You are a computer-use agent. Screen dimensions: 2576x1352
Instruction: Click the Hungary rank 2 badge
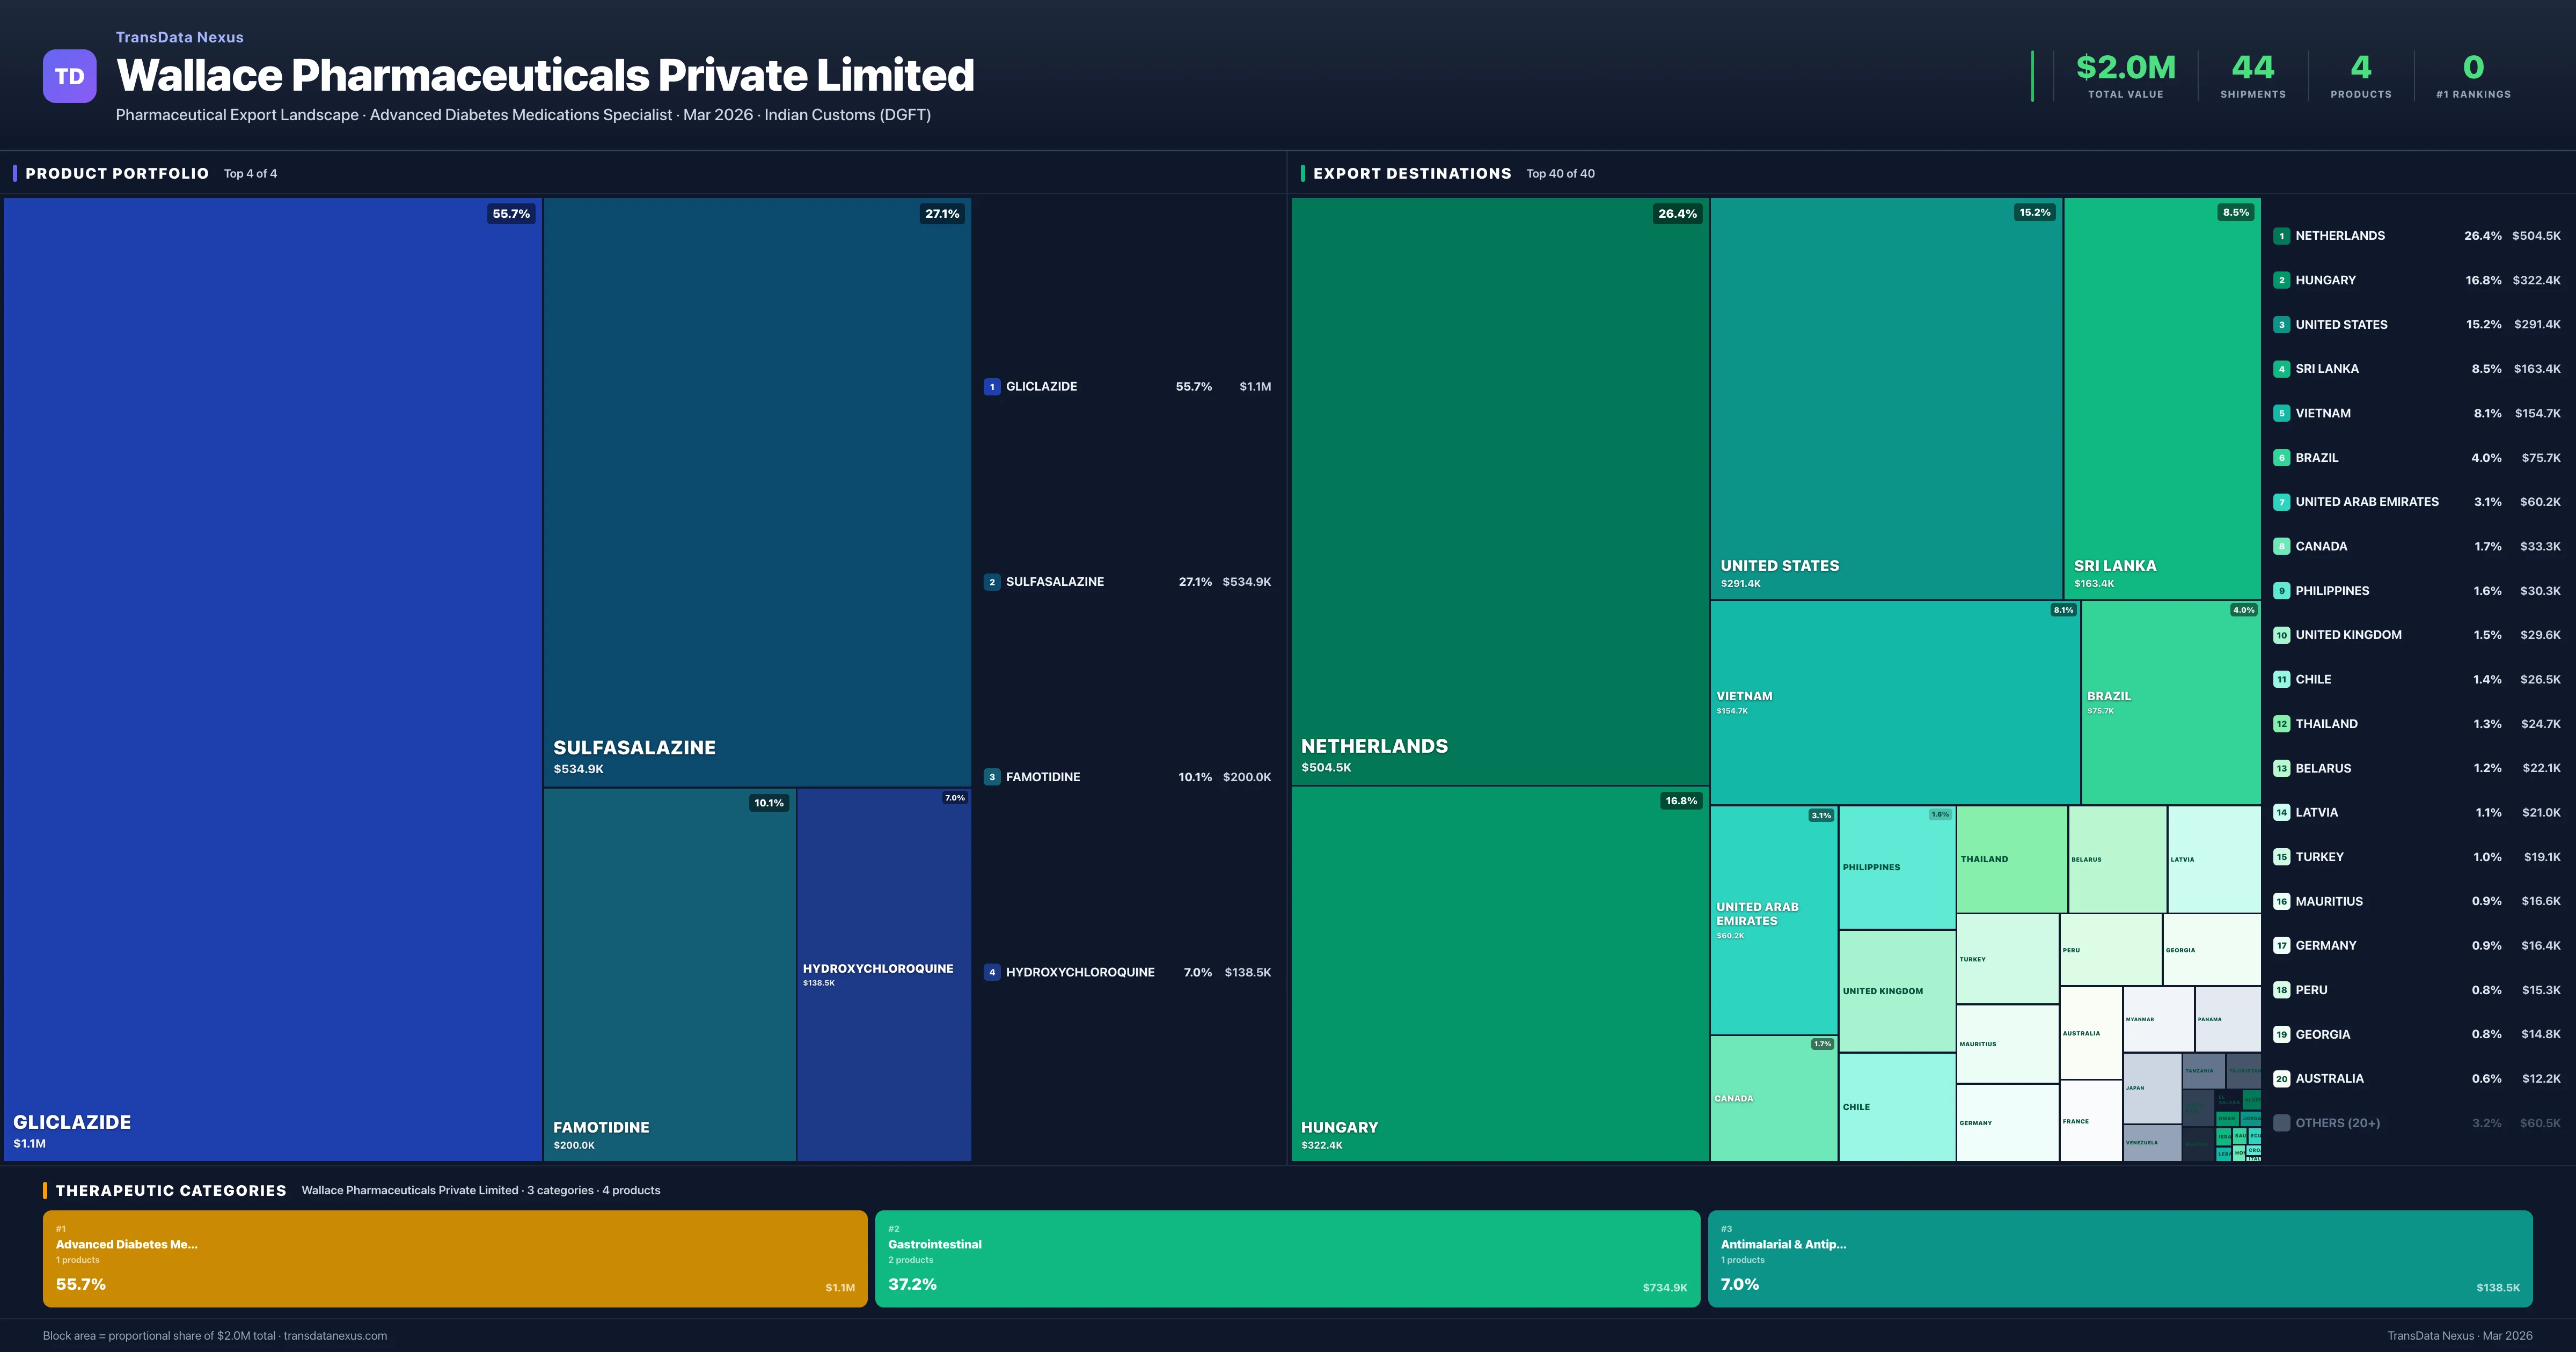pyautogui.click(x=2281, y=280)
